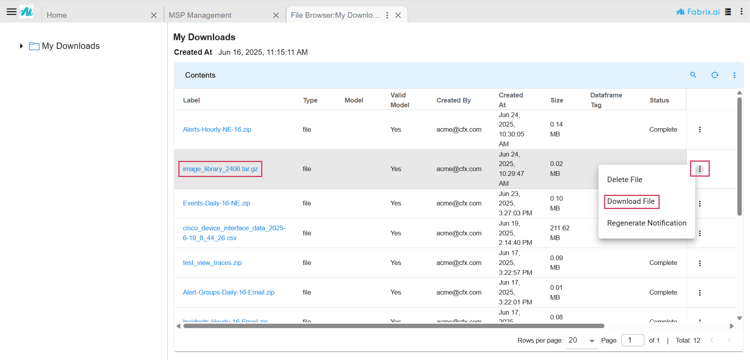Open row actions for Alerts-Hourly-NE-16.zip

[700, 130]
